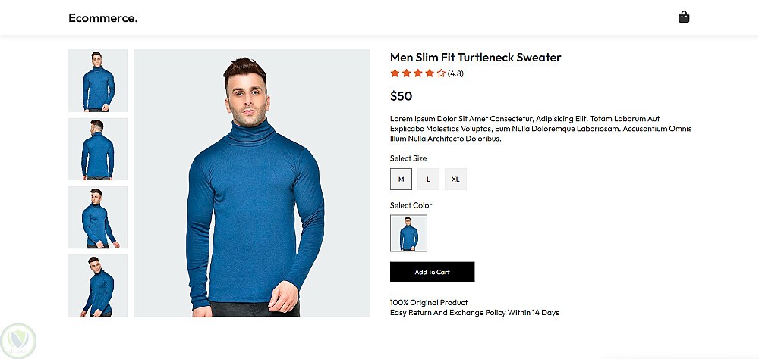This screenshot has width=759, height=359.
Task: Select size XL
Action: click(455, 179)
